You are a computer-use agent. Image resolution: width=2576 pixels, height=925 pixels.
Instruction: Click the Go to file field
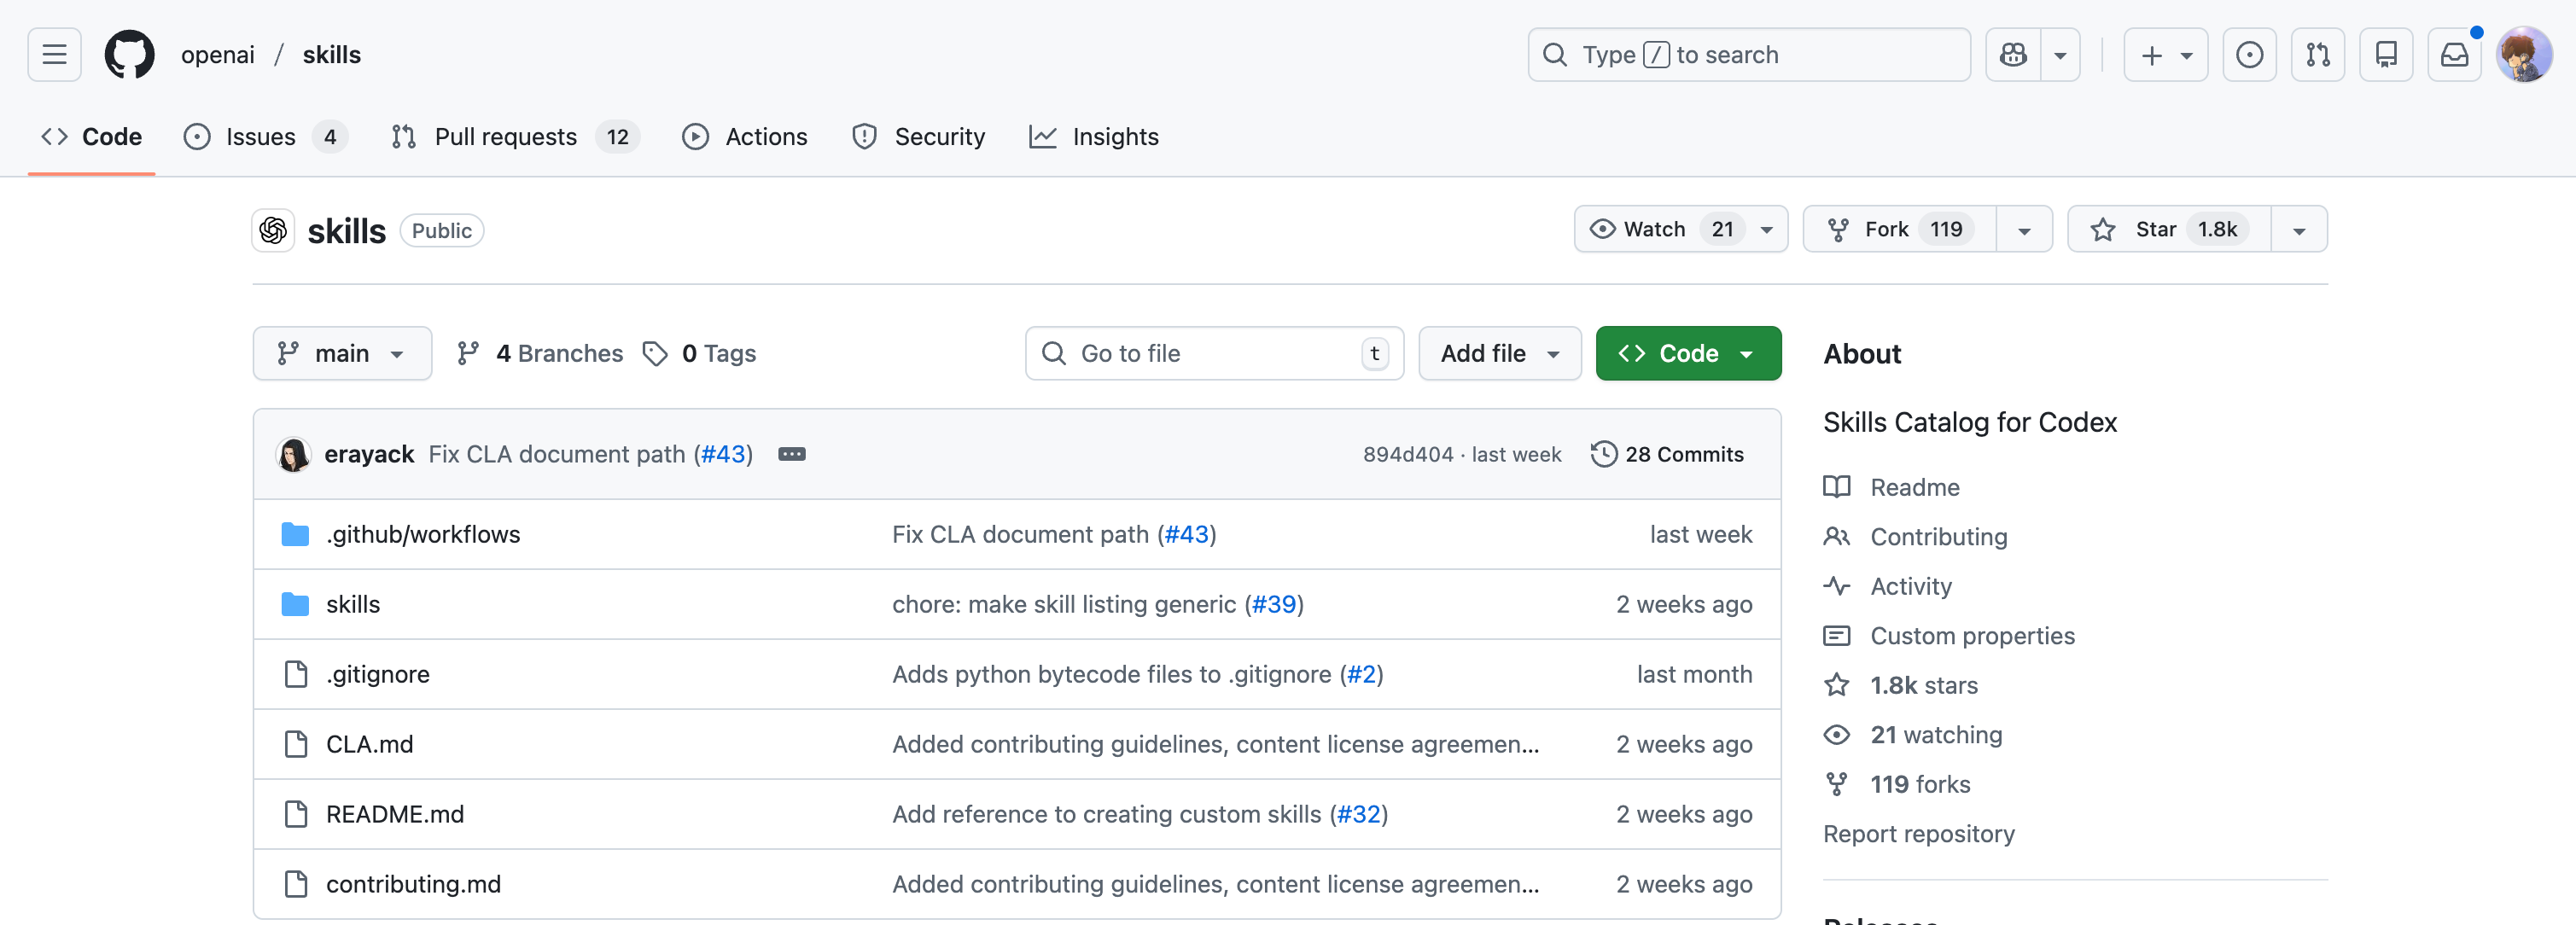1212,353
